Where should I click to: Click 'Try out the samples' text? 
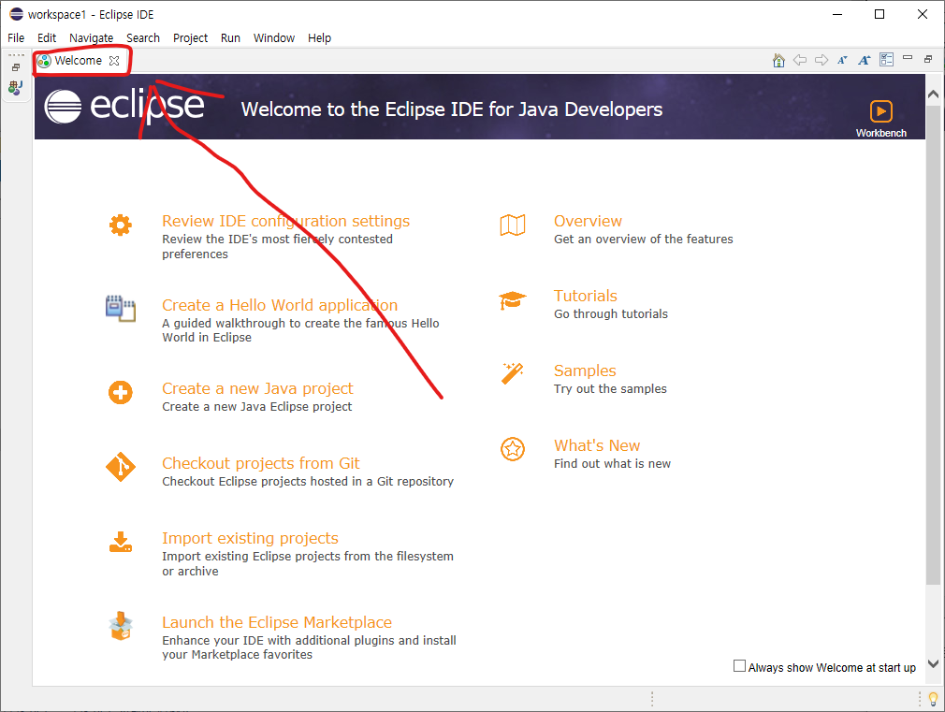[610, 389]
